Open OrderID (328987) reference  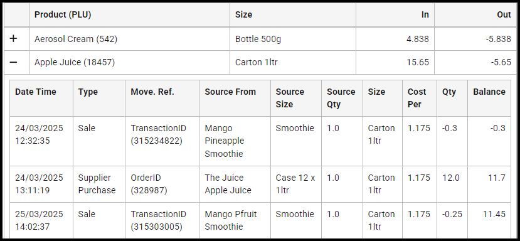pos(149,184)
